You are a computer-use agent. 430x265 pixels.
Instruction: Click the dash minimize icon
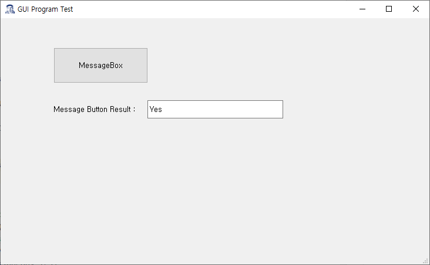point(362,9)
